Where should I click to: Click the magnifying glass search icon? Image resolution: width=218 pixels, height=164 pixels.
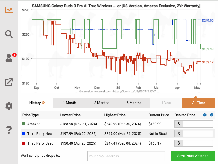click(9, 34)
